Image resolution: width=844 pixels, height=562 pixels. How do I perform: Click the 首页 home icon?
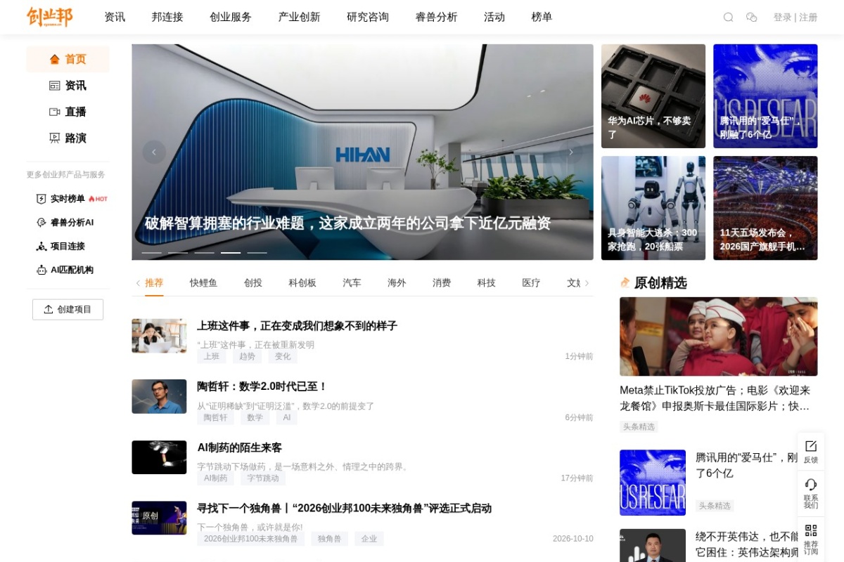tap(55, 59)
